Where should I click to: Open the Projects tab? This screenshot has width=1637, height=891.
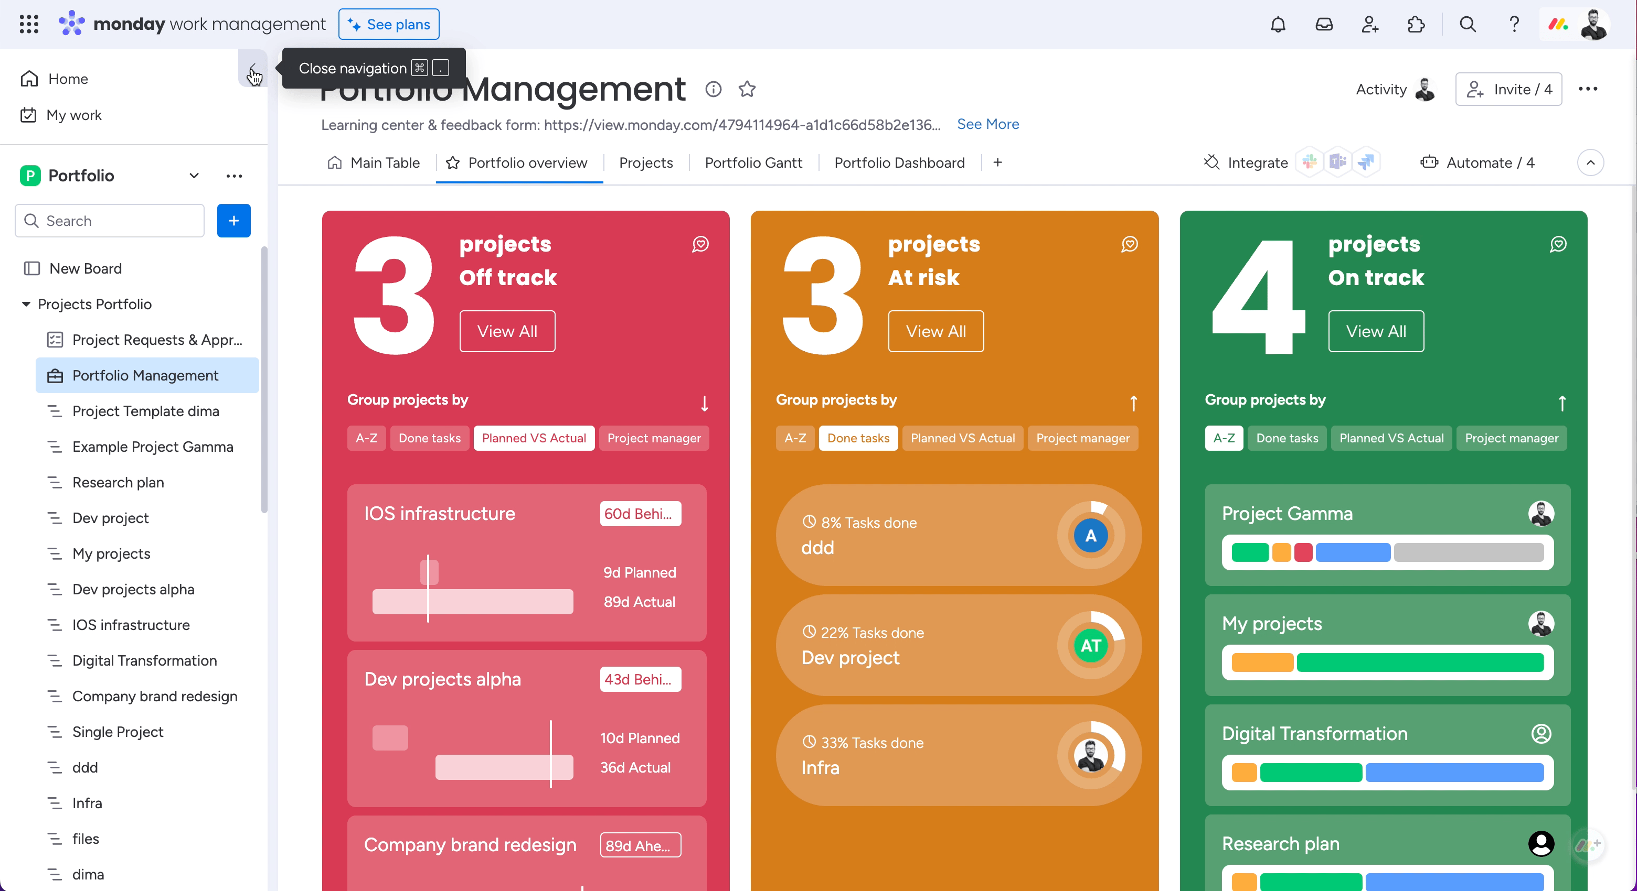point(646,163)
